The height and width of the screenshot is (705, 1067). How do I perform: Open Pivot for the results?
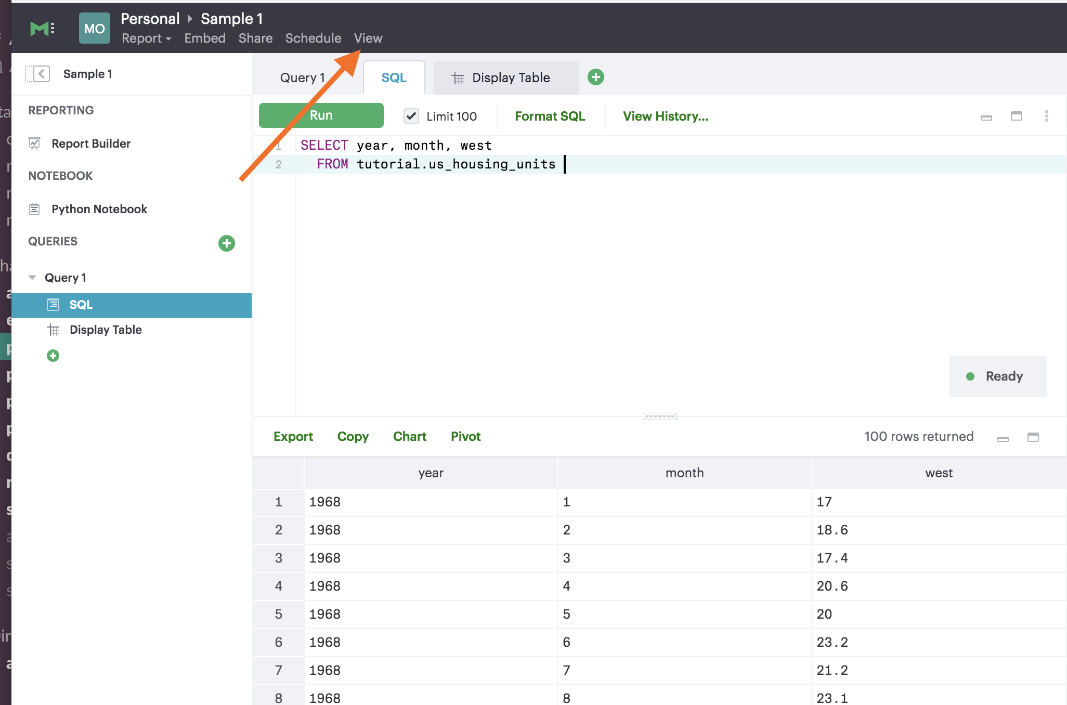click(x=465, y=437)
